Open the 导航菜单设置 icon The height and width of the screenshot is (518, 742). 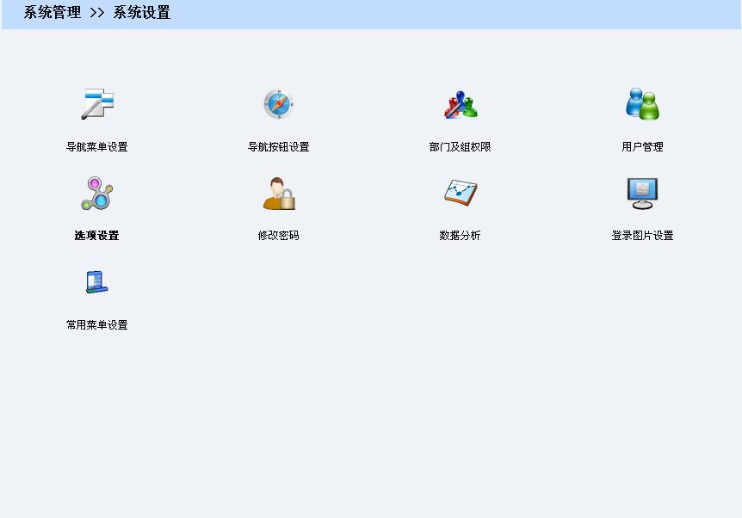tap(97, 103)
